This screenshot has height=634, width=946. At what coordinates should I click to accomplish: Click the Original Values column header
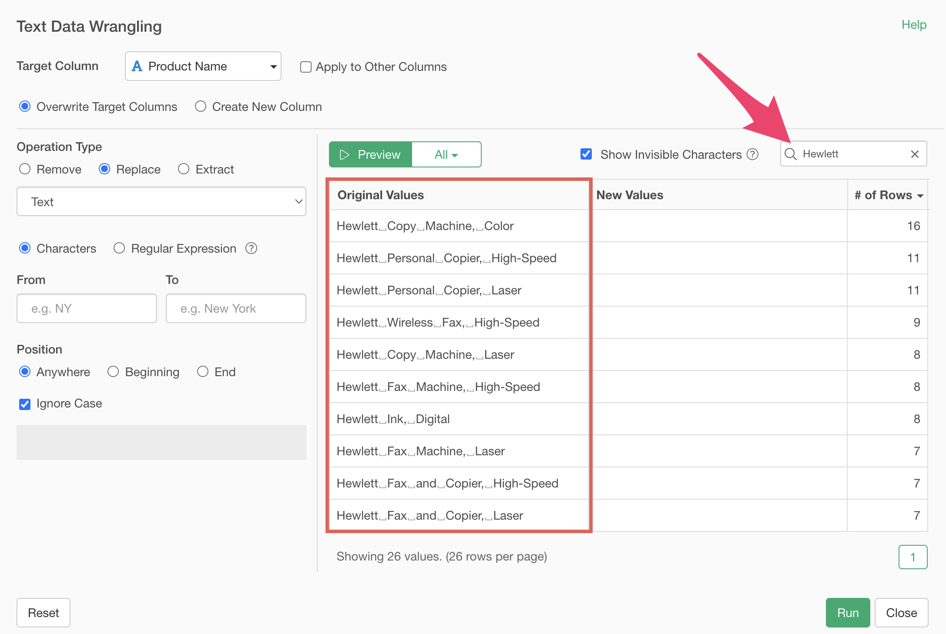[x=459, y=195]
